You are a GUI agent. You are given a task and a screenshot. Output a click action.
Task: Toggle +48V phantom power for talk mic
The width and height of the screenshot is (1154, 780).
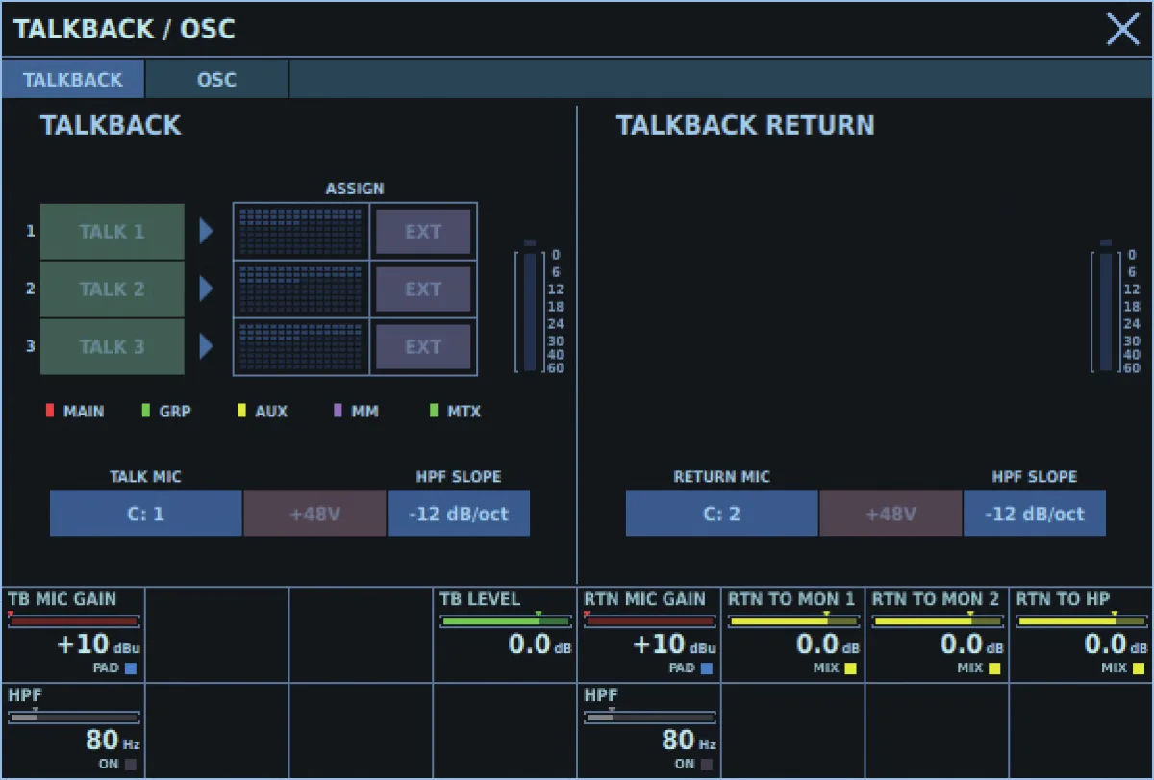point(315,514)
